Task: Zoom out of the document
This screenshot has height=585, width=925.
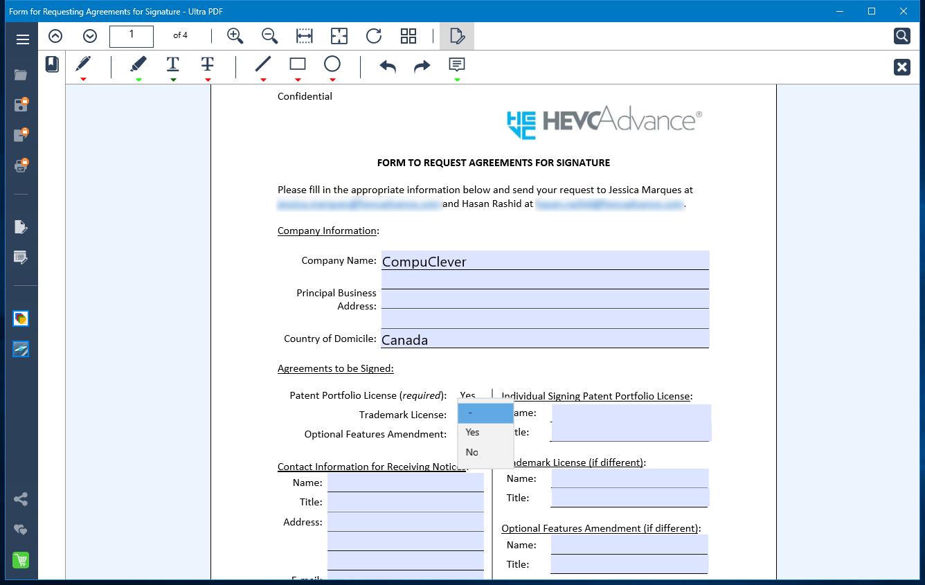Action: click(269, 36)
